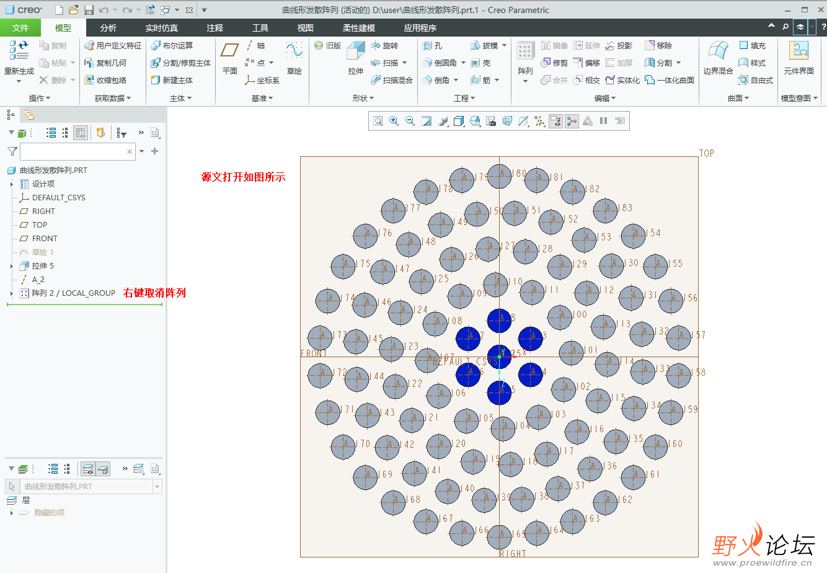Click Zoom Out in graphics toolbar

[410, 121]
